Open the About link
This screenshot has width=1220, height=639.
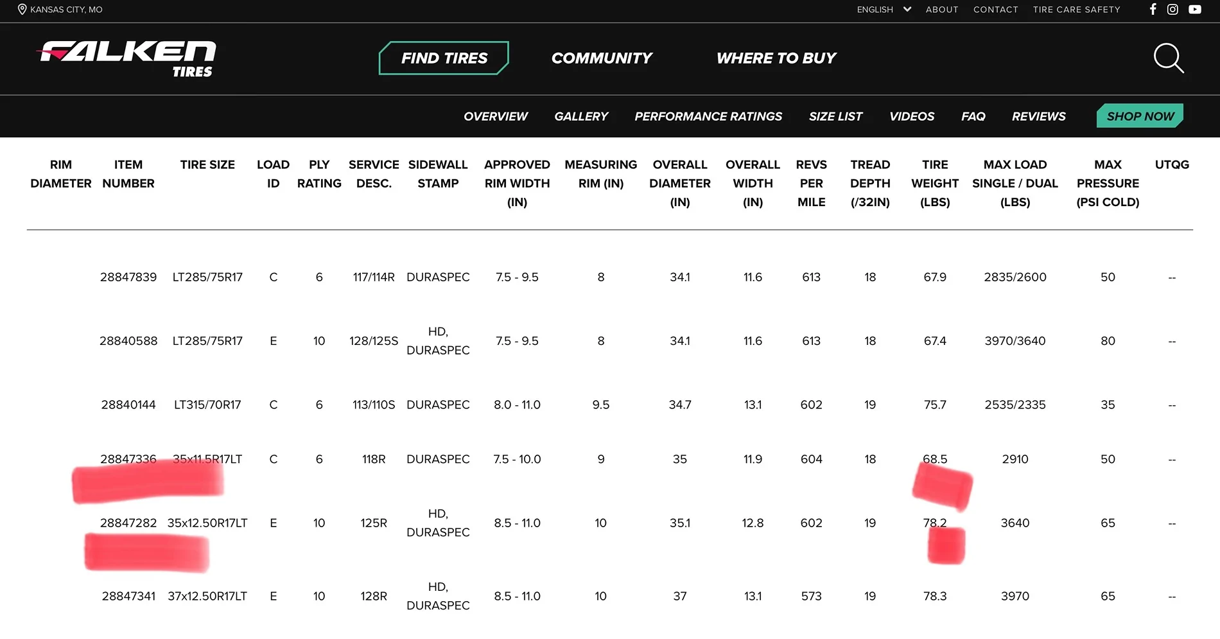(x=942, y=10)
